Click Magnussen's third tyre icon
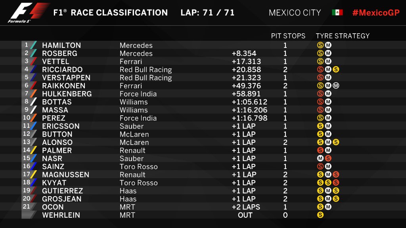Viewport: 406px width, 228px height. [336, 175]
